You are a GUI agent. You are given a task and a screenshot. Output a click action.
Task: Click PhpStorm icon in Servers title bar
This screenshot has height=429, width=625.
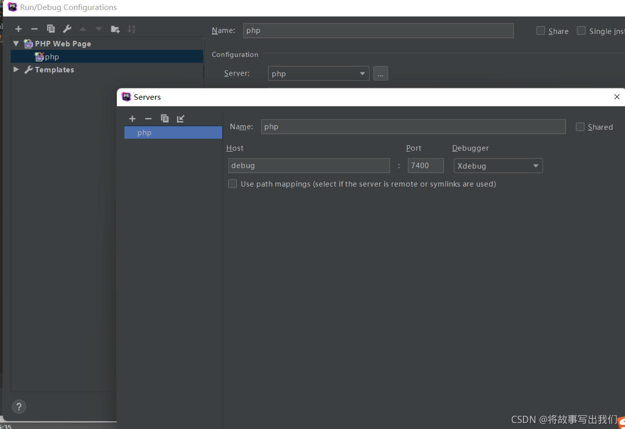[126, 97]
